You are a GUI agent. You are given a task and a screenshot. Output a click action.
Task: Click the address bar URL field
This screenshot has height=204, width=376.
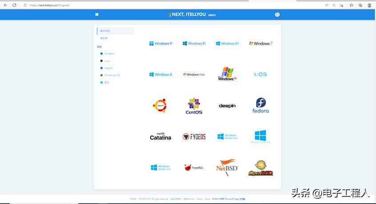pos(172,5)
